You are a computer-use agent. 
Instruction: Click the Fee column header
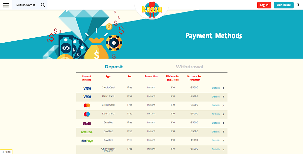pyautogui.click(x=130, y=76)
